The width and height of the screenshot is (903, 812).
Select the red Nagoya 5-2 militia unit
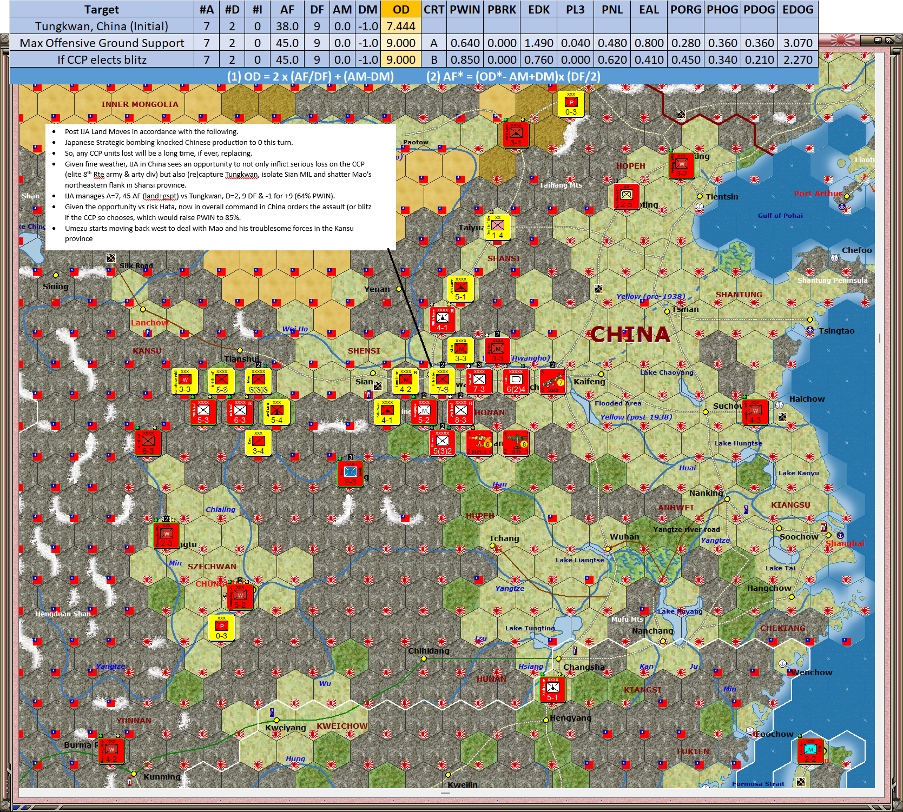[x=424, y=412]
